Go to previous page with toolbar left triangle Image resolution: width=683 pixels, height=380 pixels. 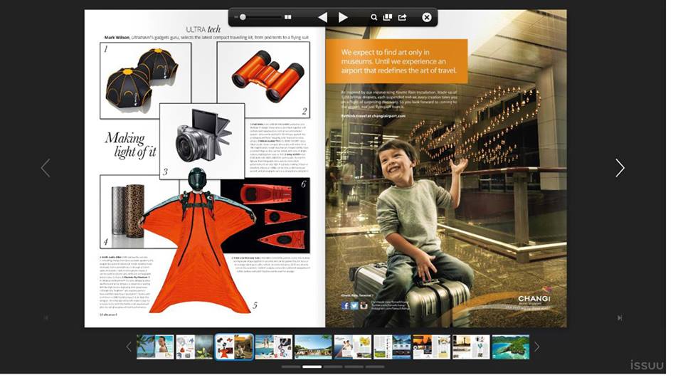pos(323,17)
